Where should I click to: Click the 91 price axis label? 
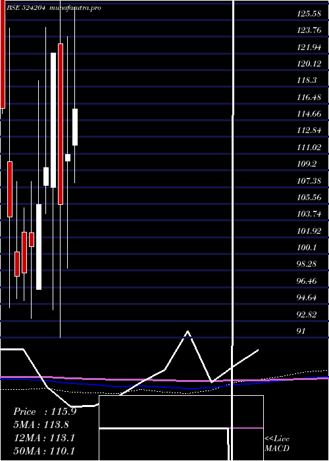pyautogui.click(x=301, y=331)
